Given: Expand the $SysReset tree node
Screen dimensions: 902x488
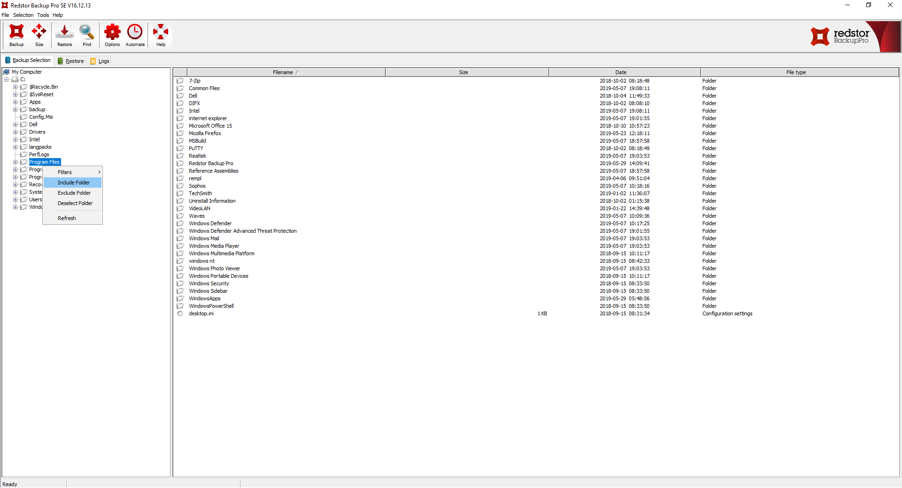Looking at the screenshot, I should [x=15, y=94].
